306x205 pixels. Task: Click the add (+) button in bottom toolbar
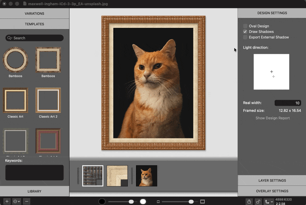click(7, 201)
